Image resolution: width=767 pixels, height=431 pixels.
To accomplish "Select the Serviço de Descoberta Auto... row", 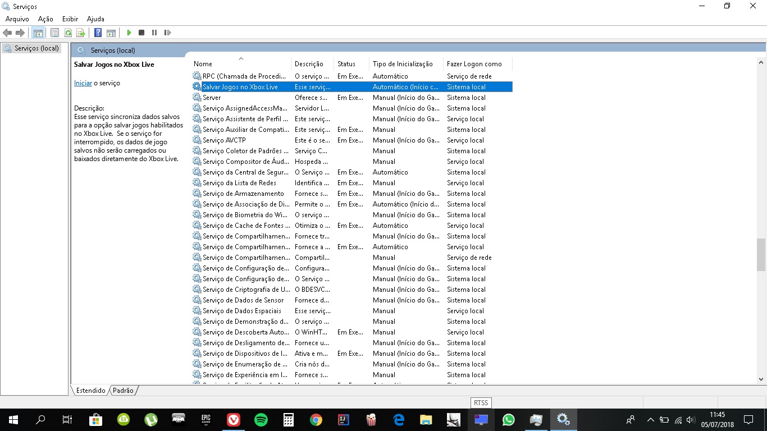I will (352, 332).
